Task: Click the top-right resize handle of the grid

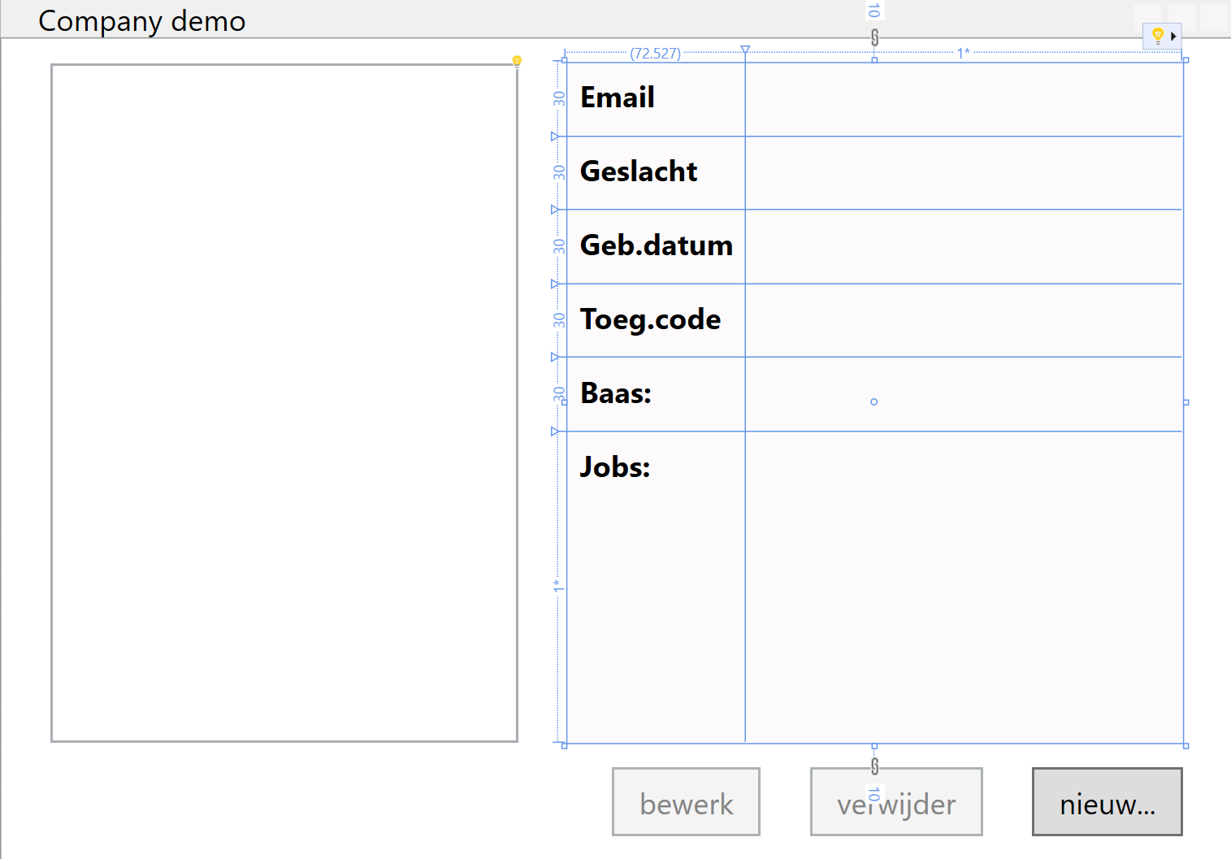Action: point(1185,60)
